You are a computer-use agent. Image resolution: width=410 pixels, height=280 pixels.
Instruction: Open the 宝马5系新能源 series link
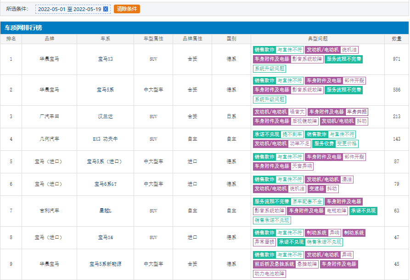click(x=106, y=264)
